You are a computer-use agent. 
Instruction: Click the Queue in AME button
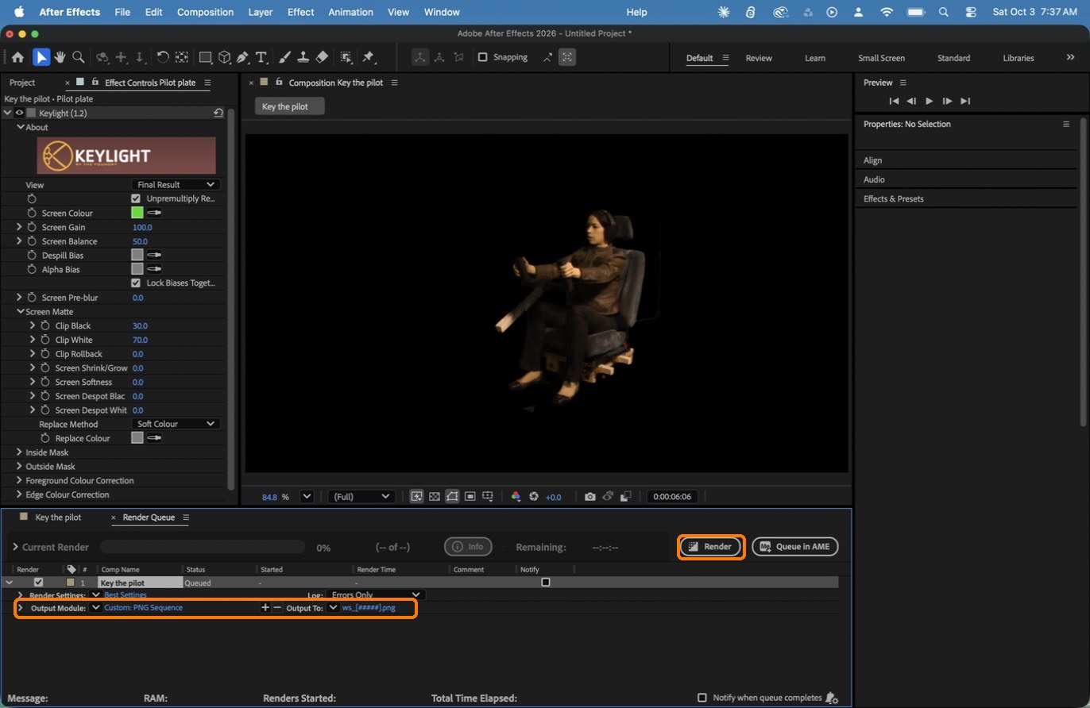tap(794, 546)
